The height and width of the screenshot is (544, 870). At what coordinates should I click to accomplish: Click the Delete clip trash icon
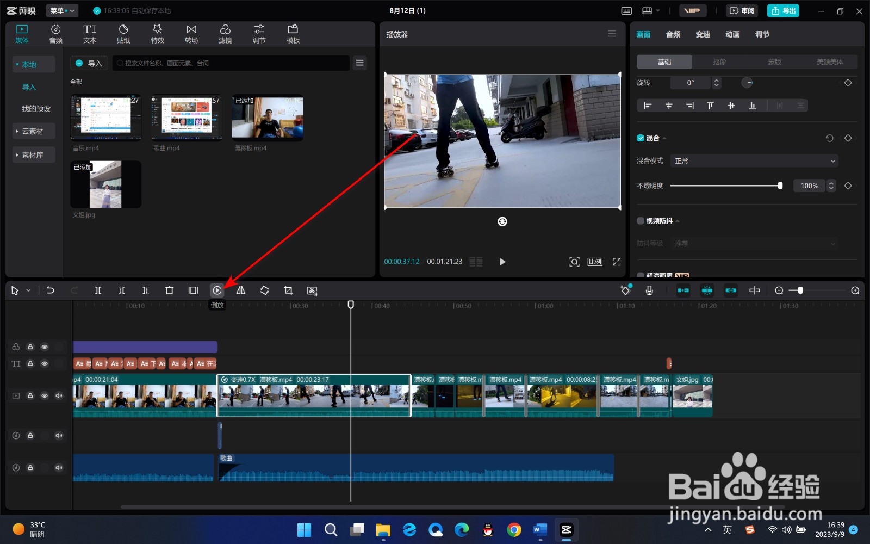click(x=169, y=290)
